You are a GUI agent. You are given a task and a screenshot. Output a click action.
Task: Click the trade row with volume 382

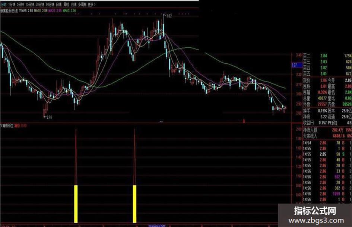pos(327,188)
